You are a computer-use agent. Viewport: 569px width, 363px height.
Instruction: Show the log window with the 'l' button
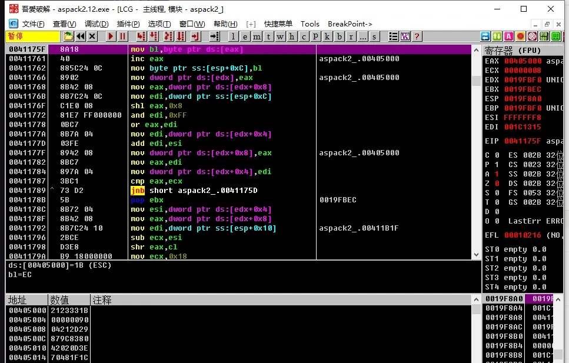click(x=233, y=36)
